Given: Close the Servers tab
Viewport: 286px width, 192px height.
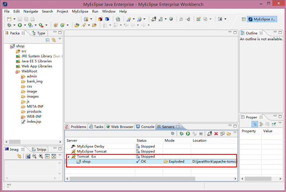Looking at the screenshot, I should [178, 127].
